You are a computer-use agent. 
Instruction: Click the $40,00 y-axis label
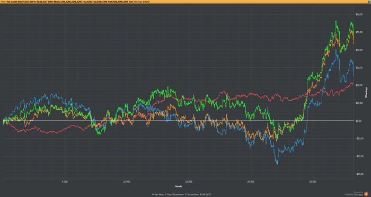click(359, 50)
